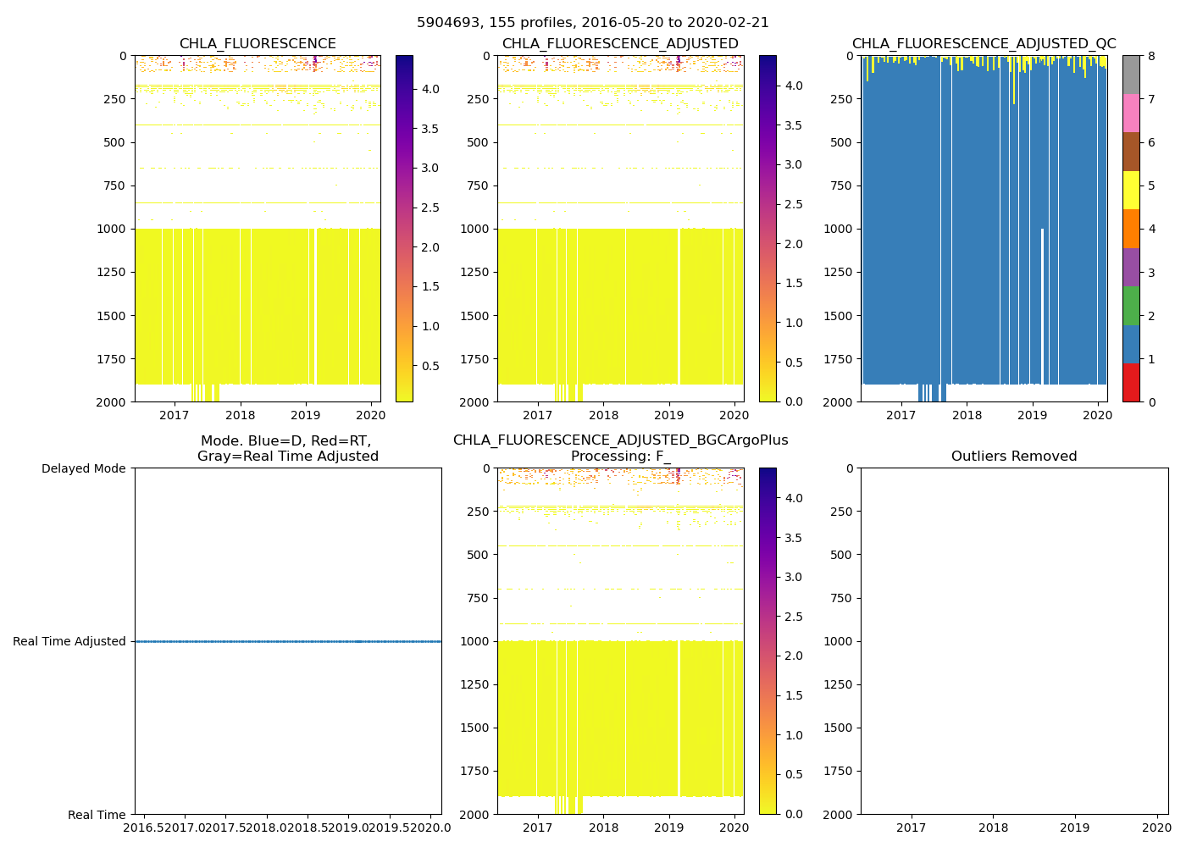Click the colorbar beside the CHLA_FLUORESCENCE_ADJUSTED plot
The width and height of the screenshot is (1186, 847).
[768, 229]
